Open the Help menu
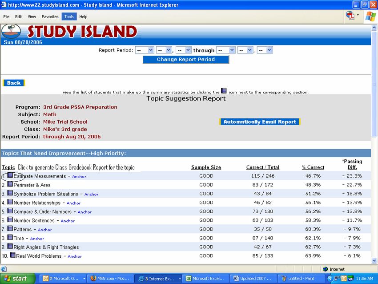The height and width of the screenshot is (284, 378). pos(83,16)
